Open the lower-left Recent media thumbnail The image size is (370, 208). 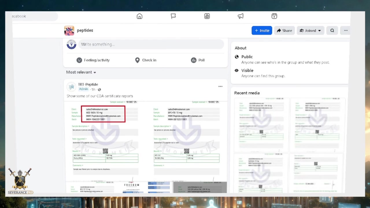pos(261,173)
